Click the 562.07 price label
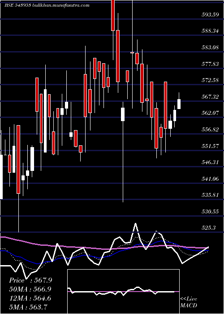Image resolution: width=224 pixels, height=314 pixels. click(x=210, y=113)
